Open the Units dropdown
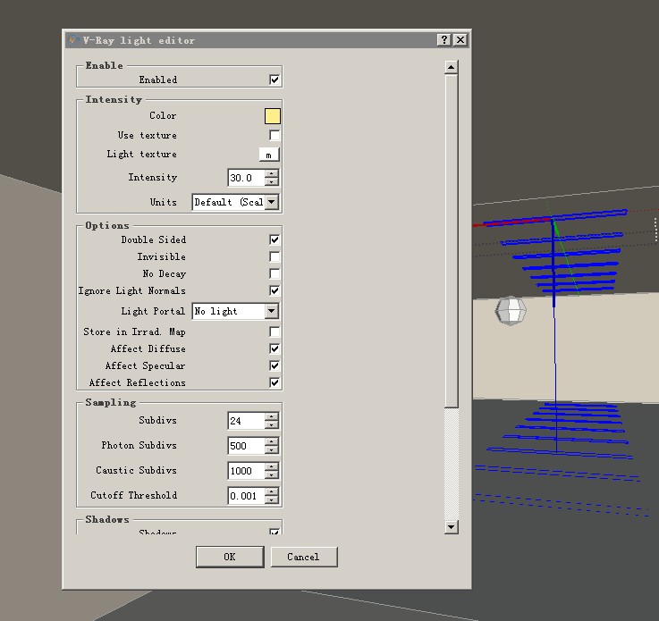This screenshot has width=659, height=621. tap(272, 202)
